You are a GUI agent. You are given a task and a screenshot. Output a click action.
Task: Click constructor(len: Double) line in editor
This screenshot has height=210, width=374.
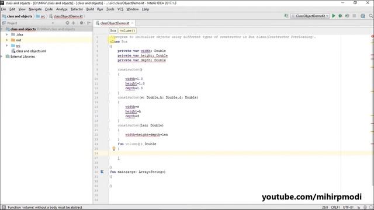click(x=140, y=125)
